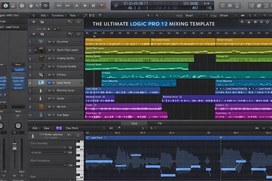Click the up-arrow hierarchy button beside Edit
Image resolution: width=272 pixels, height=181 pixels.
34,16
